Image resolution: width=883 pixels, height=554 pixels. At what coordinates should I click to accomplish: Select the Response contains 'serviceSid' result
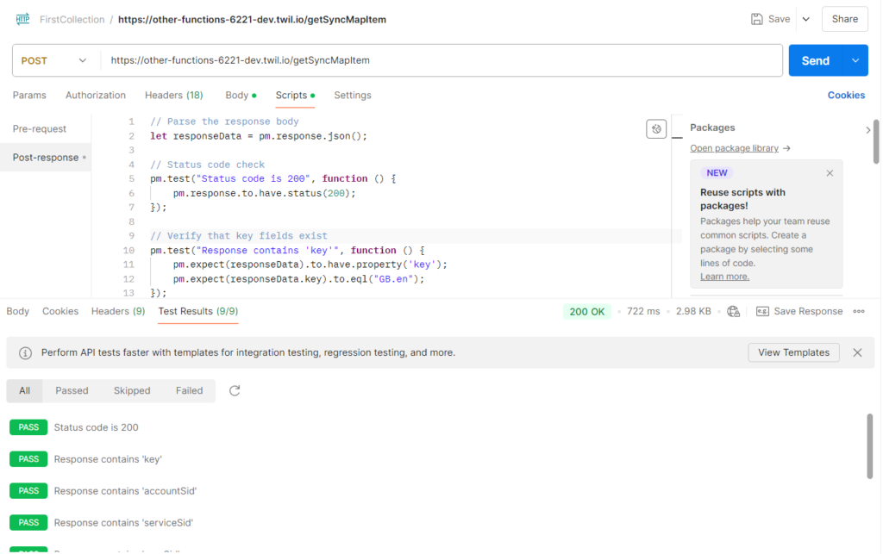click(x=123, y=523)
